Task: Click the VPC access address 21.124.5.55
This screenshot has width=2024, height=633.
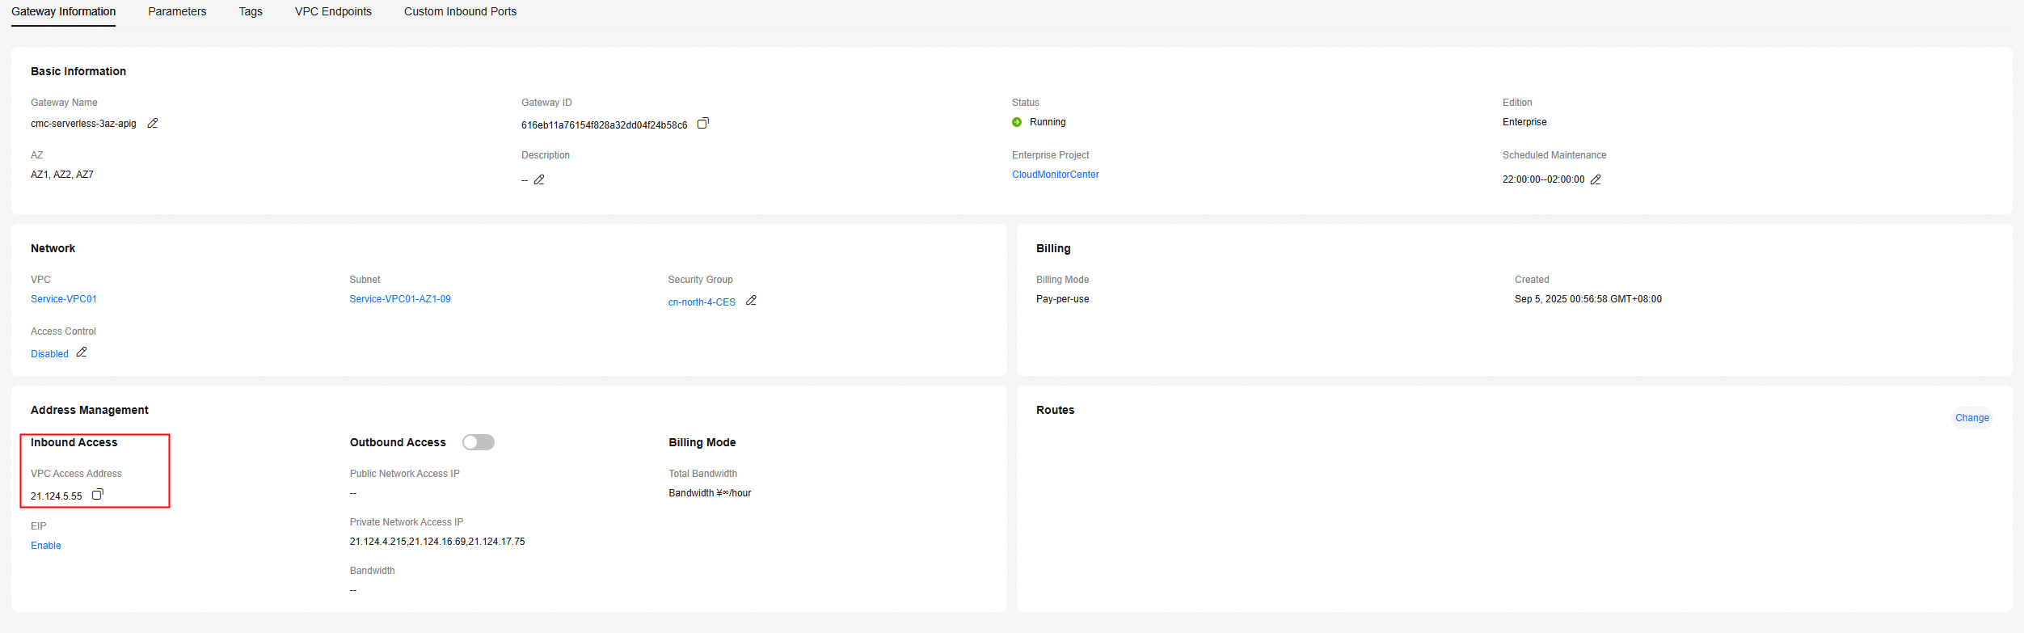Action: (x=57, y=496)
